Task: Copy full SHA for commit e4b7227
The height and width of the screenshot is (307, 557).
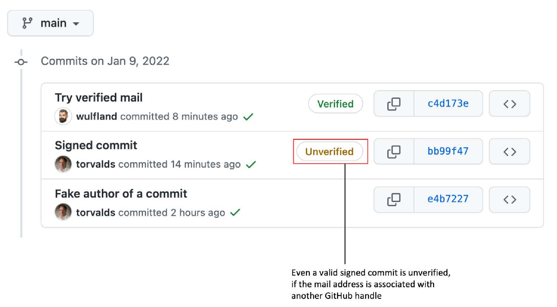Action: 394,200
